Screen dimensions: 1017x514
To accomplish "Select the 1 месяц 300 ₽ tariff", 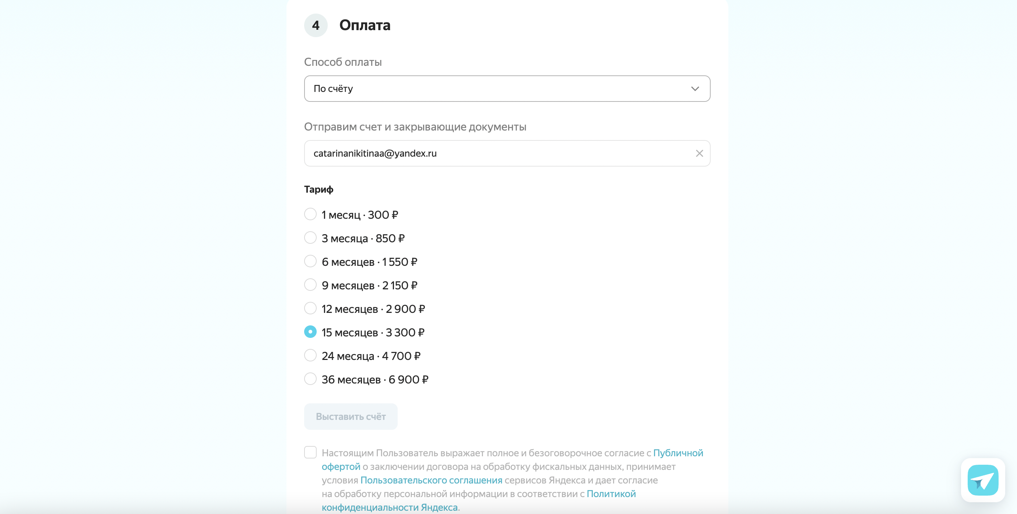I will tap(310, 214).
